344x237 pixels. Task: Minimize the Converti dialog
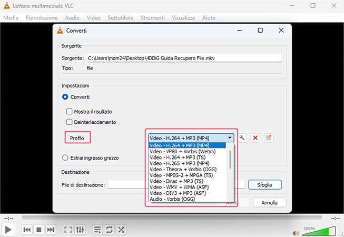coord(240,30)
